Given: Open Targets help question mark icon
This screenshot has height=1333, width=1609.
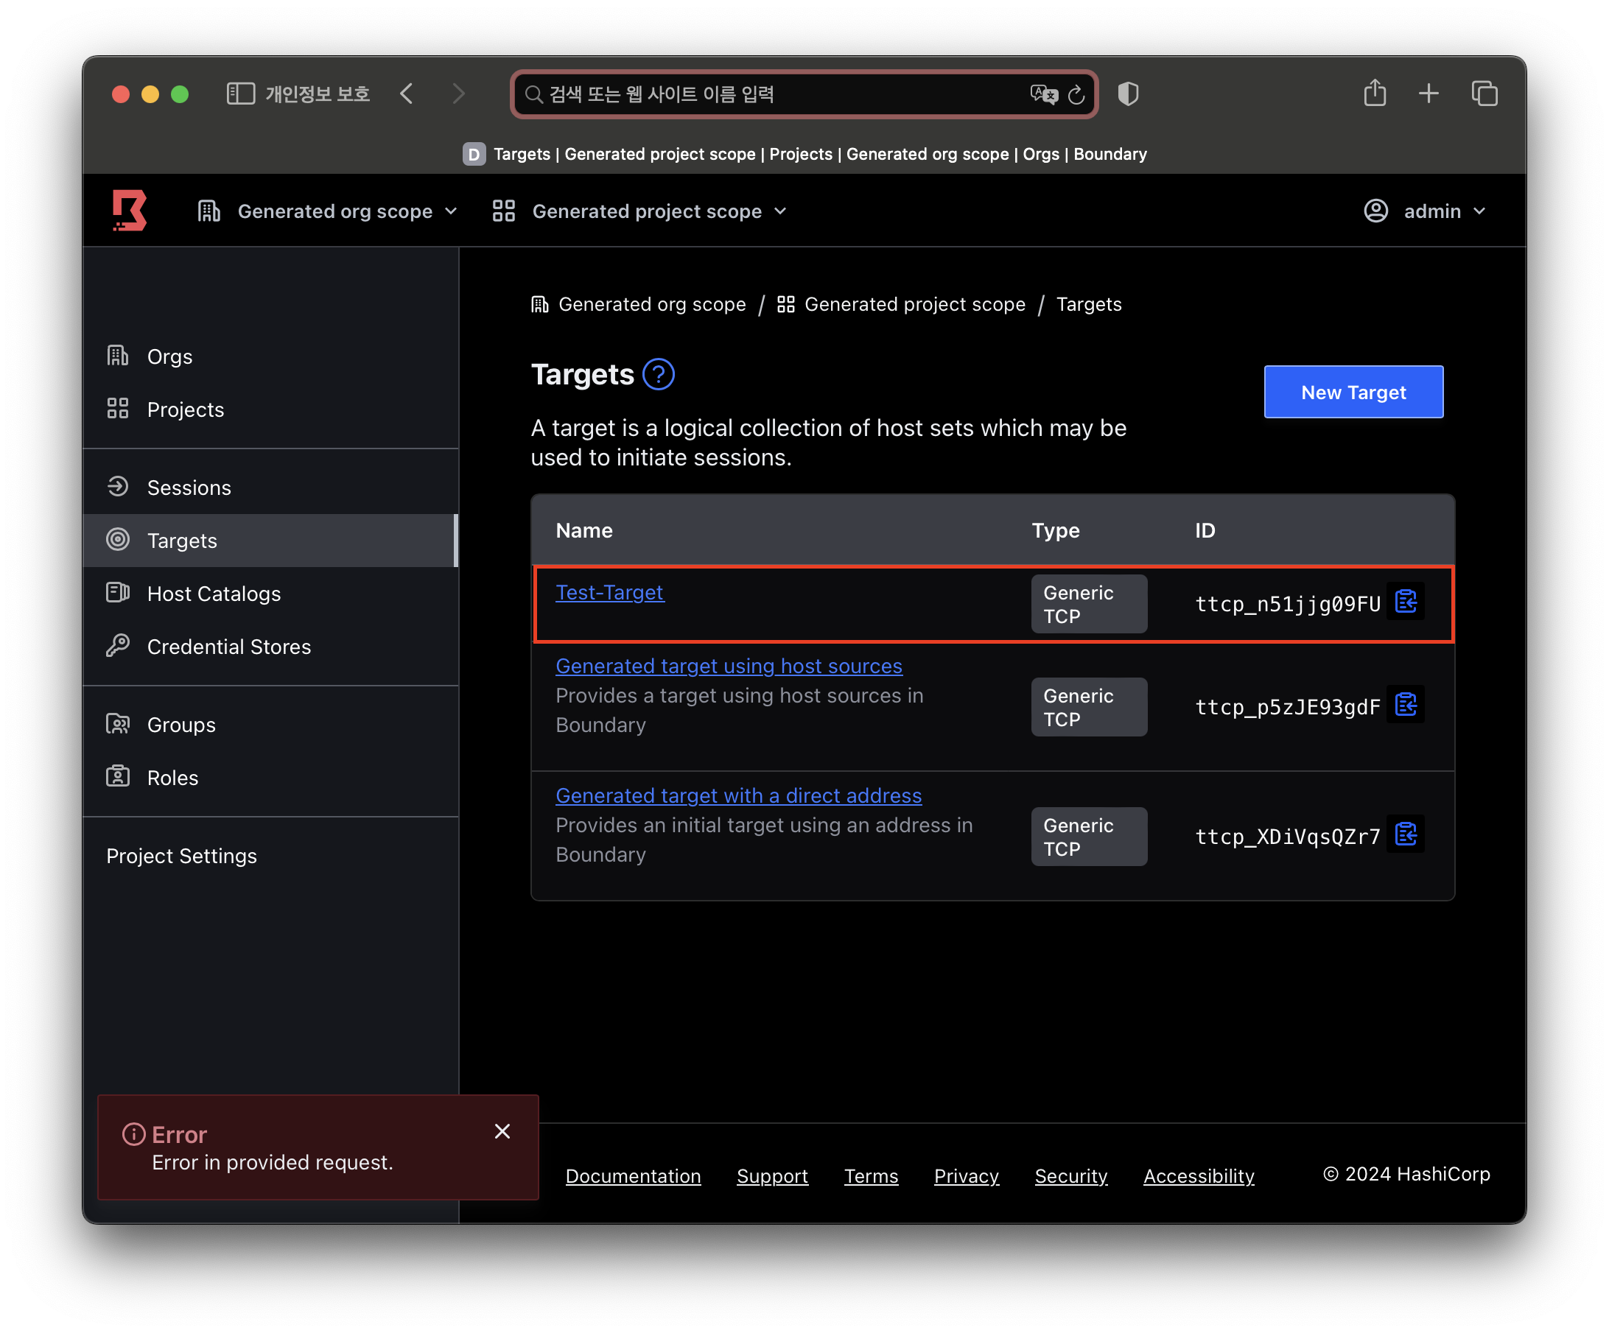Looking at the screenshot, I should point(658,375).
